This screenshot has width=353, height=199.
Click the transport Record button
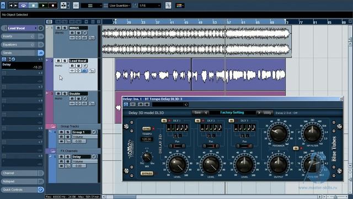coord(53,6)
